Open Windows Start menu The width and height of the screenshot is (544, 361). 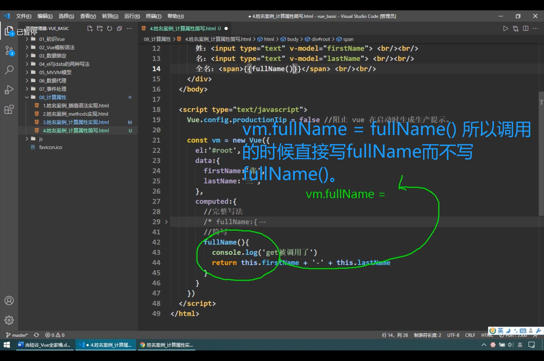[7, 345]
